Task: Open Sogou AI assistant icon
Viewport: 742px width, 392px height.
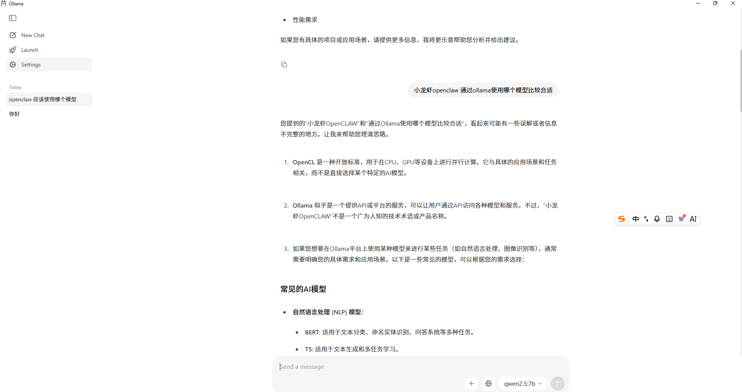Action: pyautogui.click(x=693, y=219)
